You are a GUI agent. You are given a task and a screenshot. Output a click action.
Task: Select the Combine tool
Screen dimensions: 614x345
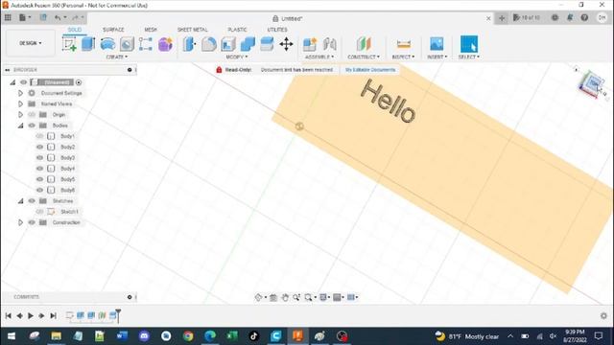[x=248, y=44]
